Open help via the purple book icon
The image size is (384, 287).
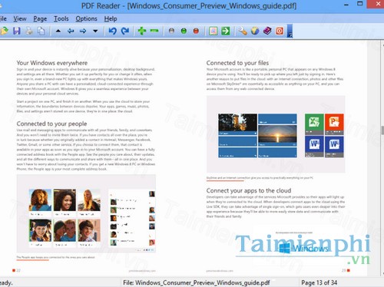[x=267, y=31]
